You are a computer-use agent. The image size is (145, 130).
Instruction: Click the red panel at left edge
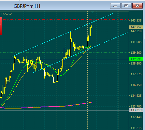(1, 26)
